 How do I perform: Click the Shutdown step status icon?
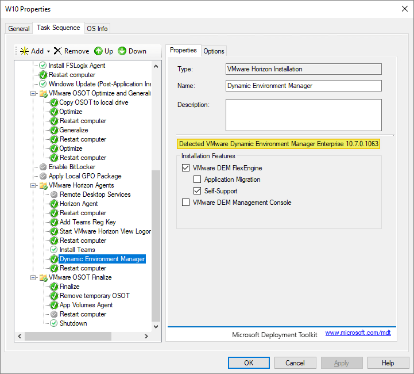click(x=54, y=323)
